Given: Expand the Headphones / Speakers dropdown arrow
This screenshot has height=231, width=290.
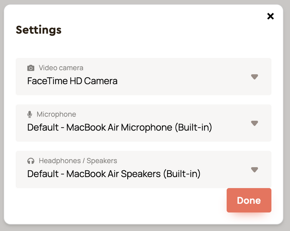Looking at the screenshot, I should [254, 170].
